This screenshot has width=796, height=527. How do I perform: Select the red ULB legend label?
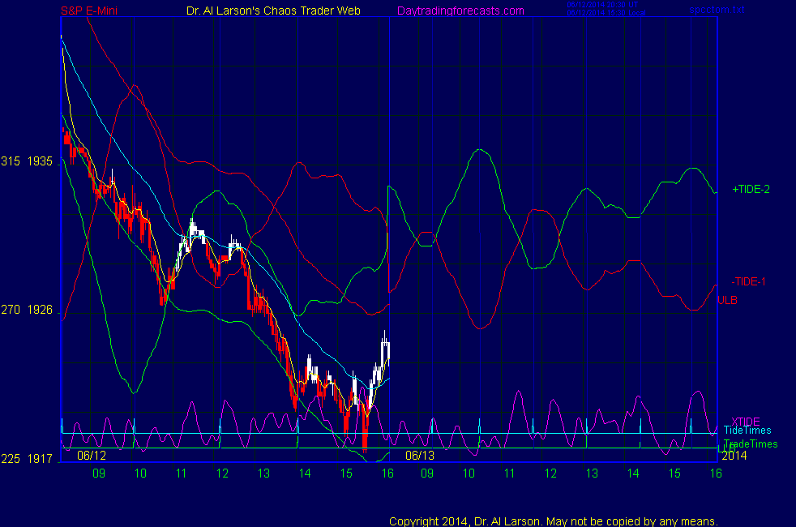(727, 300)
